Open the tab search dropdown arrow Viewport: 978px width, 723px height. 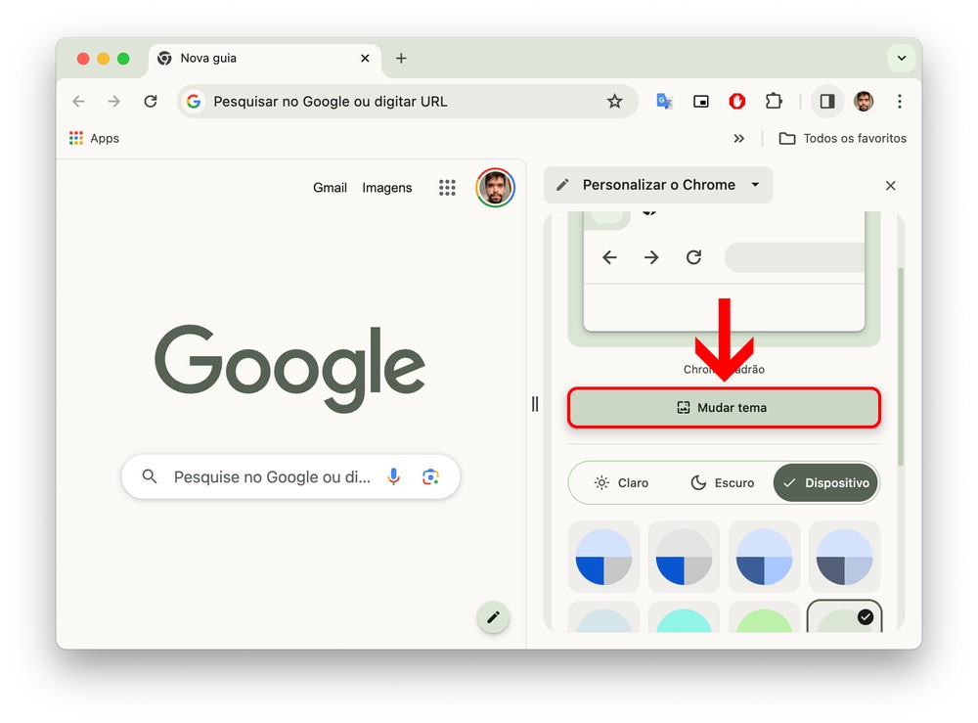[x=901, y=59]
